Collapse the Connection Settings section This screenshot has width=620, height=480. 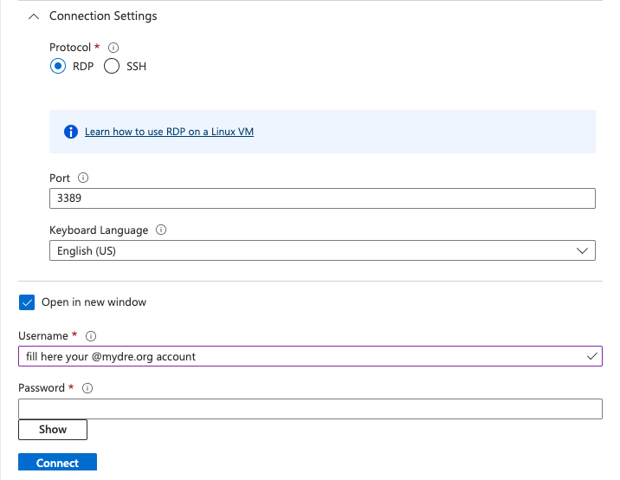pyautogui.click(x=34, y=16)
